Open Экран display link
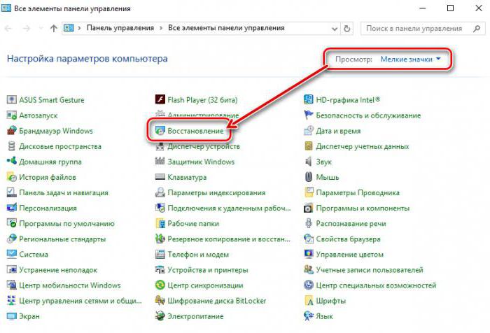Image resolution: width=490 pixels, height=333 pixels. coord(29,316)
